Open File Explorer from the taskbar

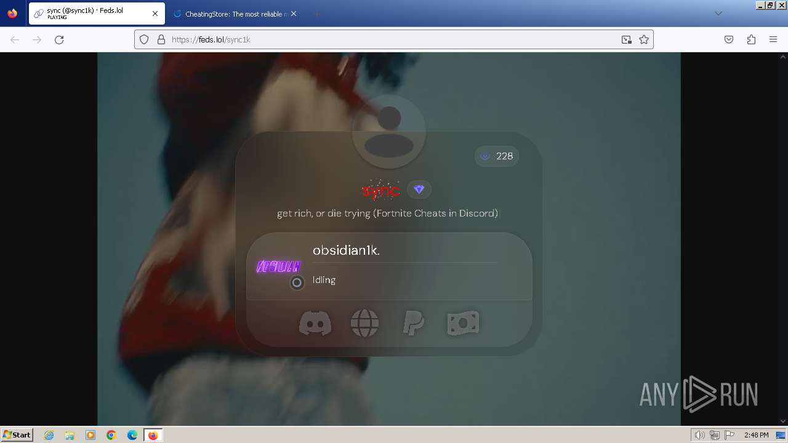pos(70,435)
